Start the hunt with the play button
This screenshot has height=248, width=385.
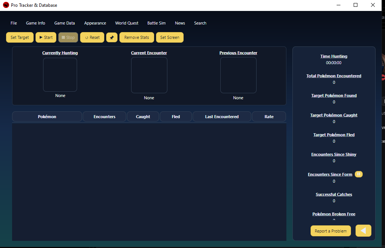tap(46, 37)
